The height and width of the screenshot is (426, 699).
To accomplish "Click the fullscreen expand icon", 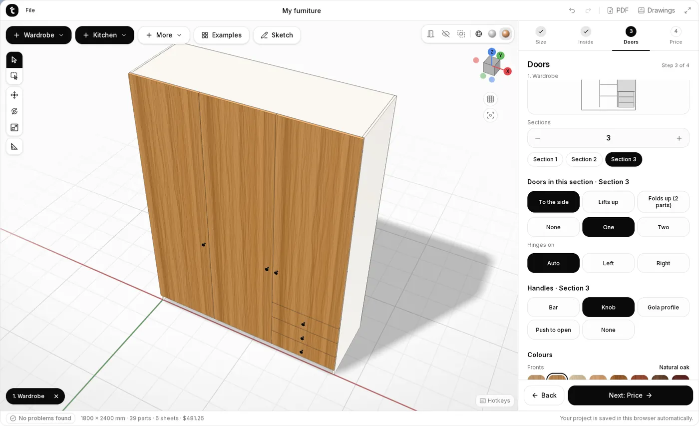I will point(688,10).
